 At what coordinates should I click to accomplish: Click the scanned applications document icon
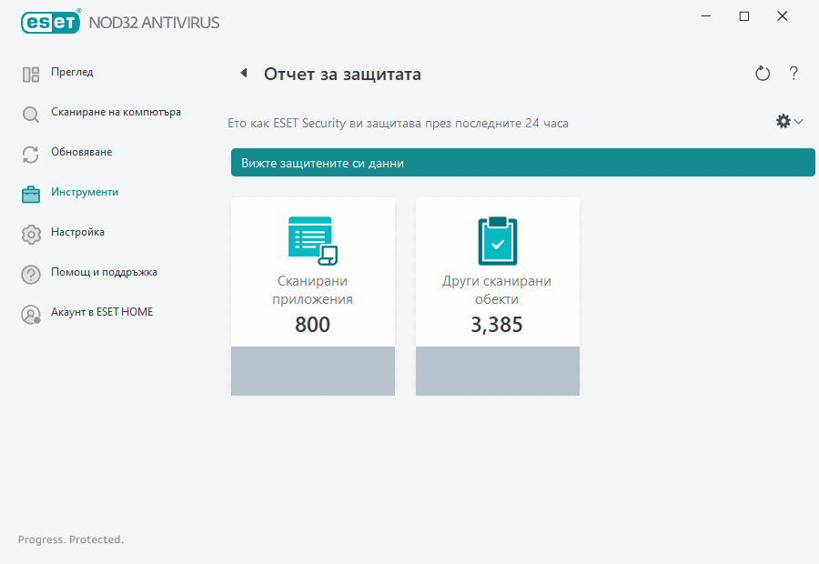312,238
